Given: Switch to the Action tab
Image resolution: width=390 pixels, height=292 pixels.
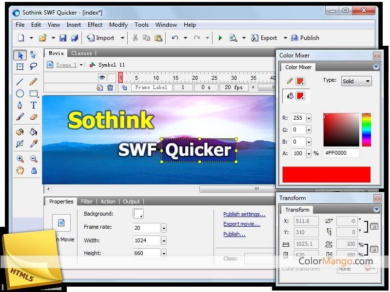Looking at the screenshot, I should [108, 201].
